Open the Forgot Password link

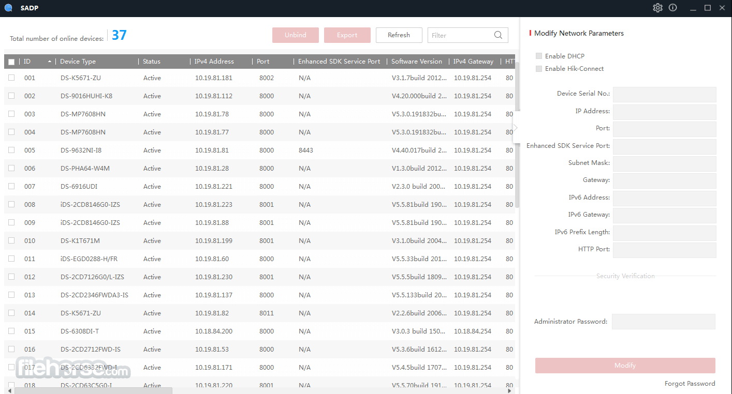(x=690, y=384)
